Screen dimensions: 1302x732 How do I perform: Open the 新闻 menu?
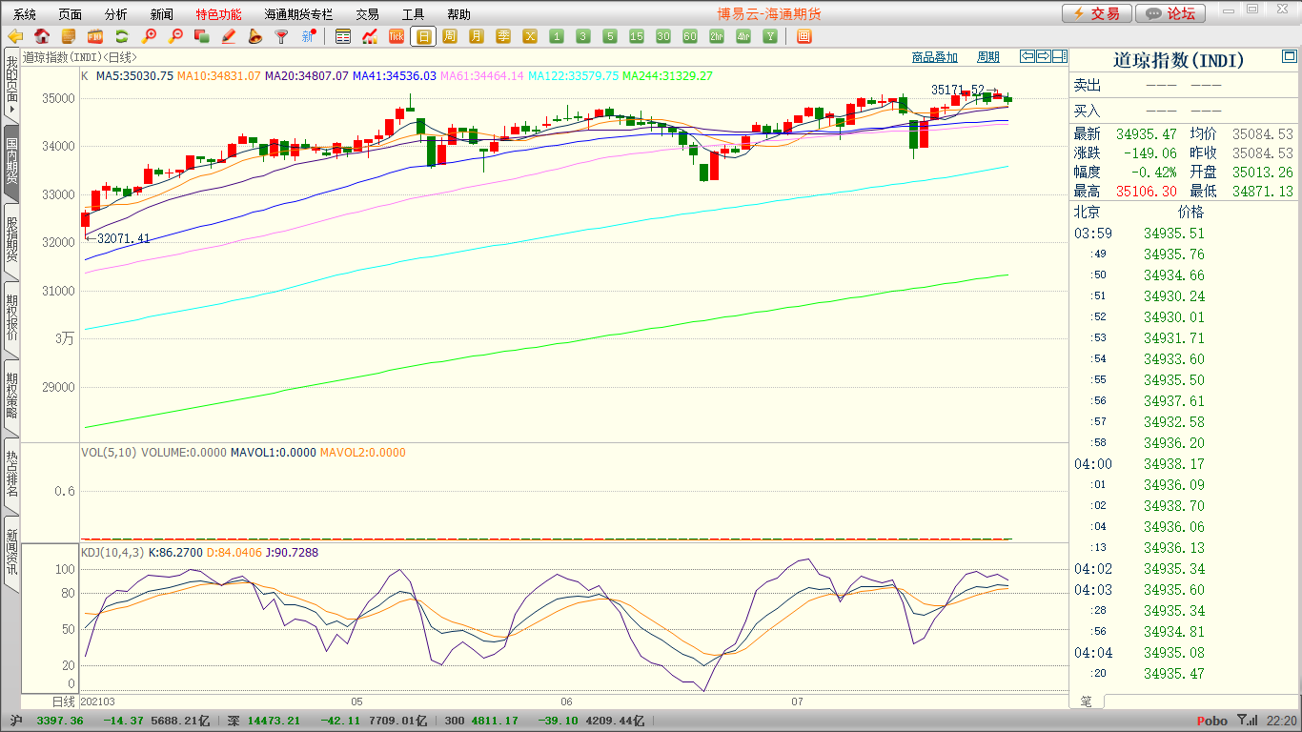pos(162,14)
